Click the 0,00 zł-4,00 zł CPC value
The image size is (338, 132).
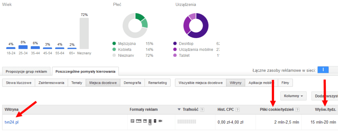click(x=231, y=122)
